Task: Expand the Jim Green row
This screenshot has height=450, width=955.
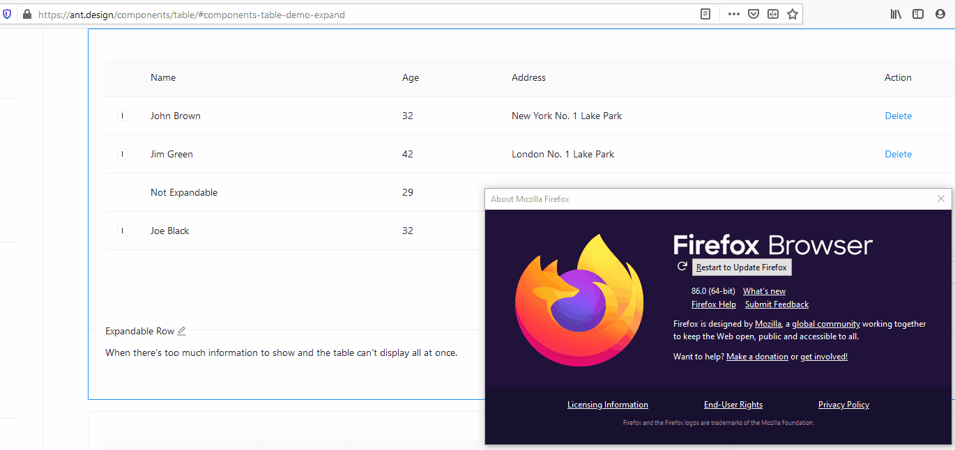Action: tap(123, 154)
